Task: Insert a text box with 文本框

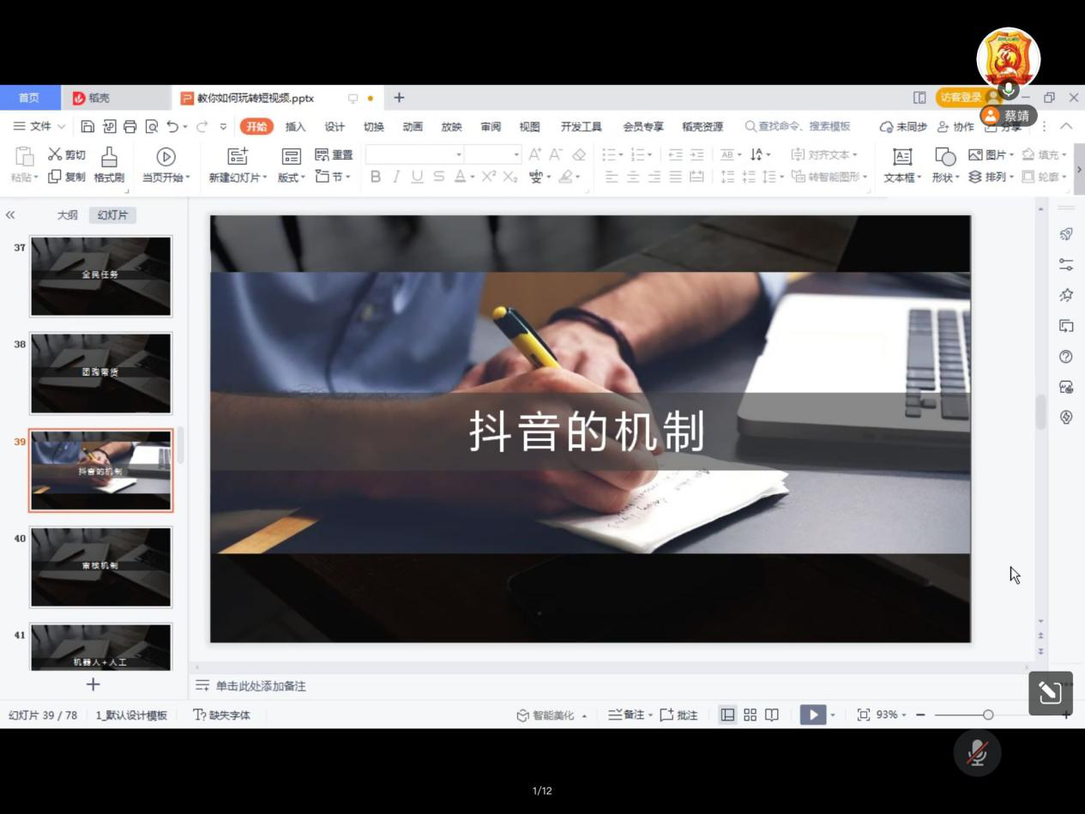Action: [x=902, y=157]
